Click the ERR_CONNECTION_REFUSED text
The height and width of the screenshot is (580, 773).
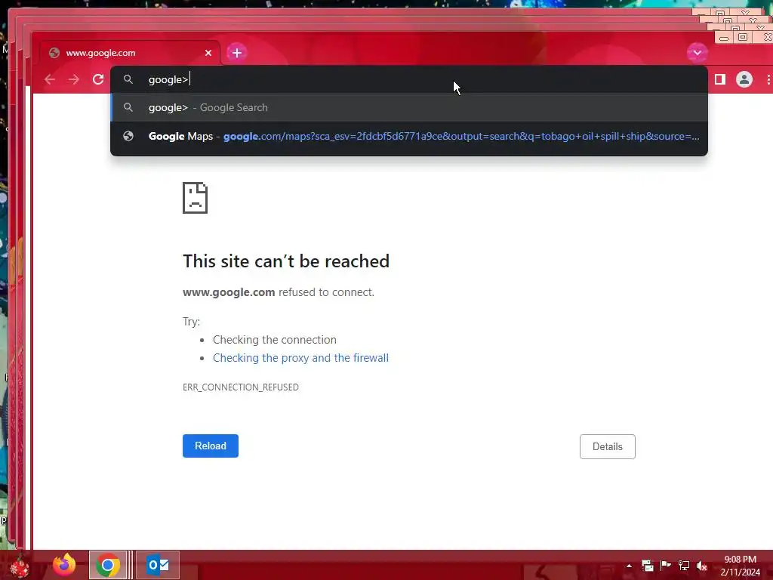tap(241, 387)
